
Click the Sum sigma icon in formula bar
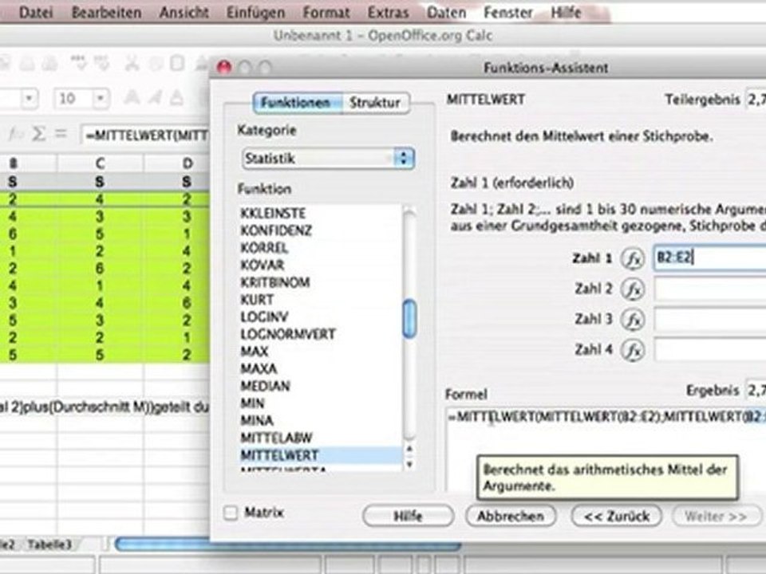(x=38, y=134)
